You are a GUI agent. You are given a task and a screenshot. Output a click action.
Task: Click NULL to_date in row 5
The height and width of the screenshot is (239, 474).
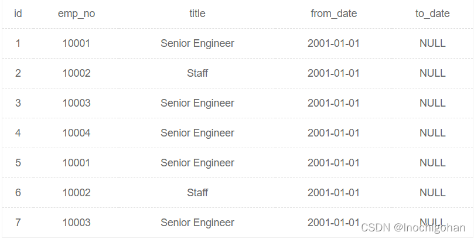432,163
